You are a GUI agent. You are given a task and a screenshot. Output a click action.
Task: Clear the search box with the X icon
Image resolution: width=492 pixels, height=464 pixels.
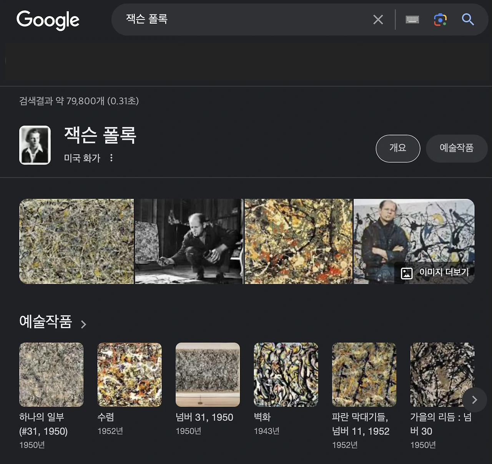(378, 20)
